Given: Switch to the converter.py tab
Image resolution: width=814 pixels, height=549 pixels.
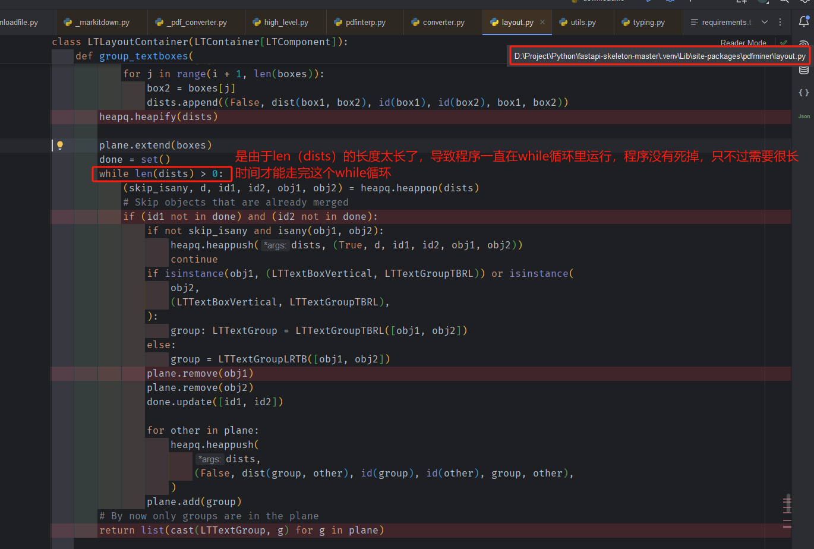Looking at the screenshot, I should 443,22.
